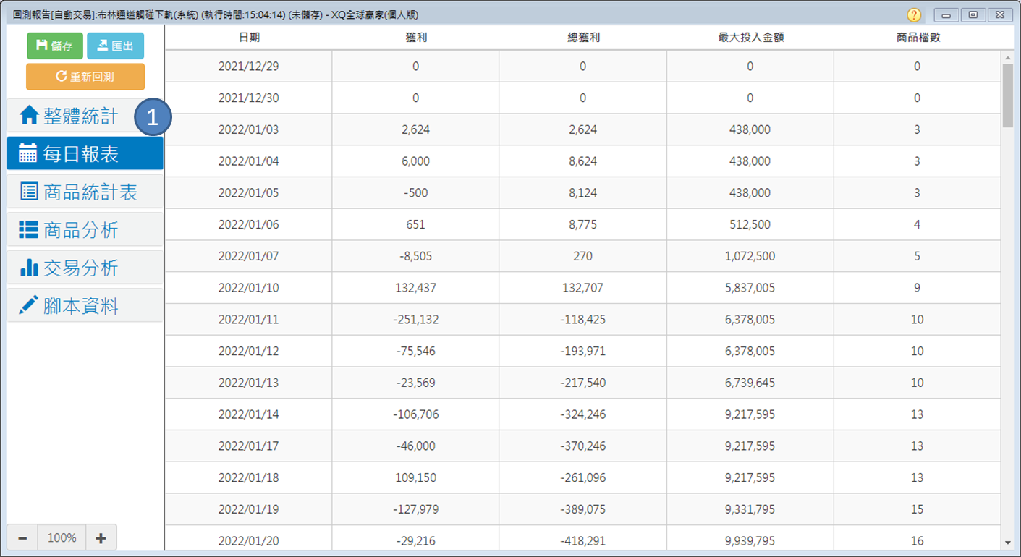The image size is (1021, 557).
Task: Click the 日期 column header
Action: coord(249,38)
